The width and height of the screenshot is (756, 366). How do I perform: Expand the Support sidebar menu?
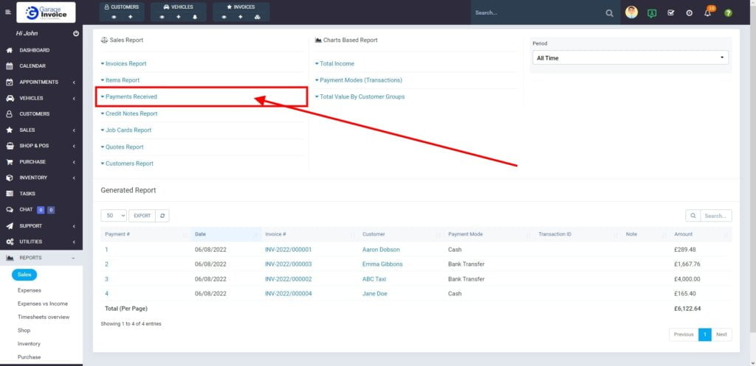click(41, 226)
